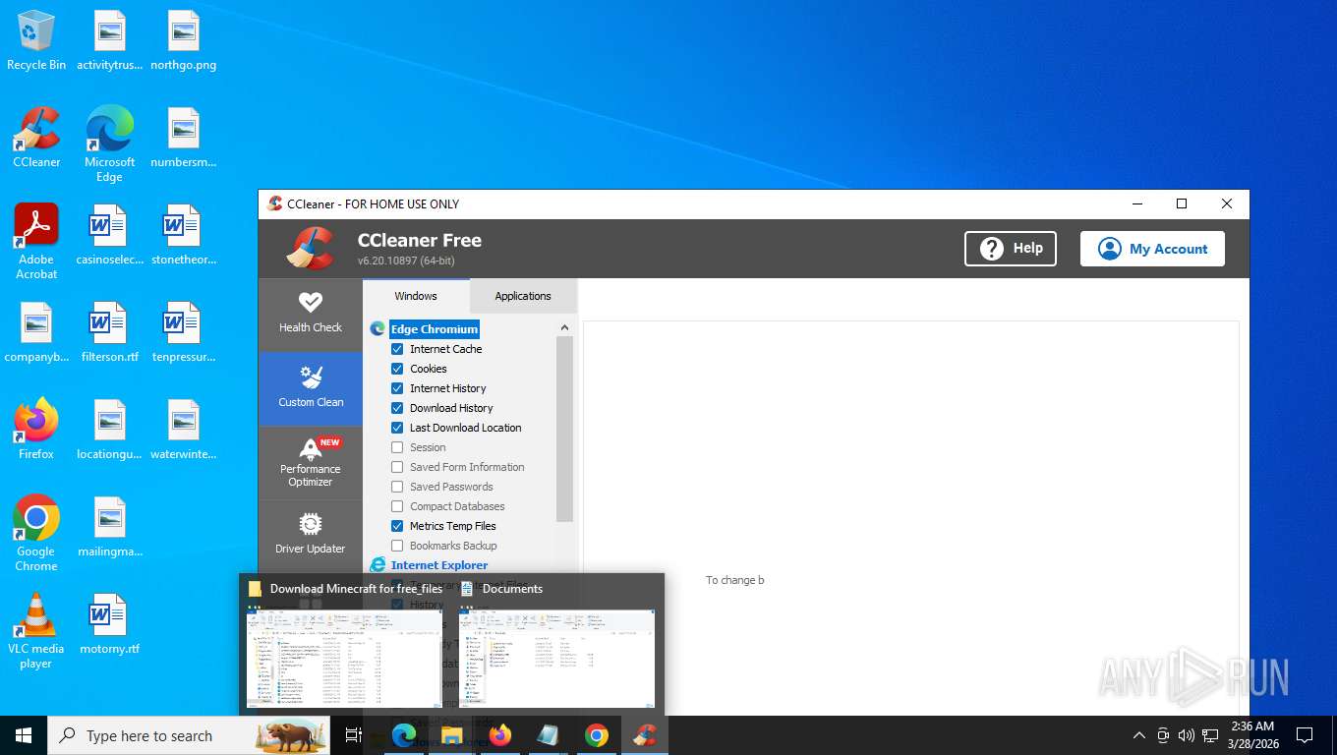Select the motorny.rtf desktop file
The image size is (1337, 755).
point(109,625)
